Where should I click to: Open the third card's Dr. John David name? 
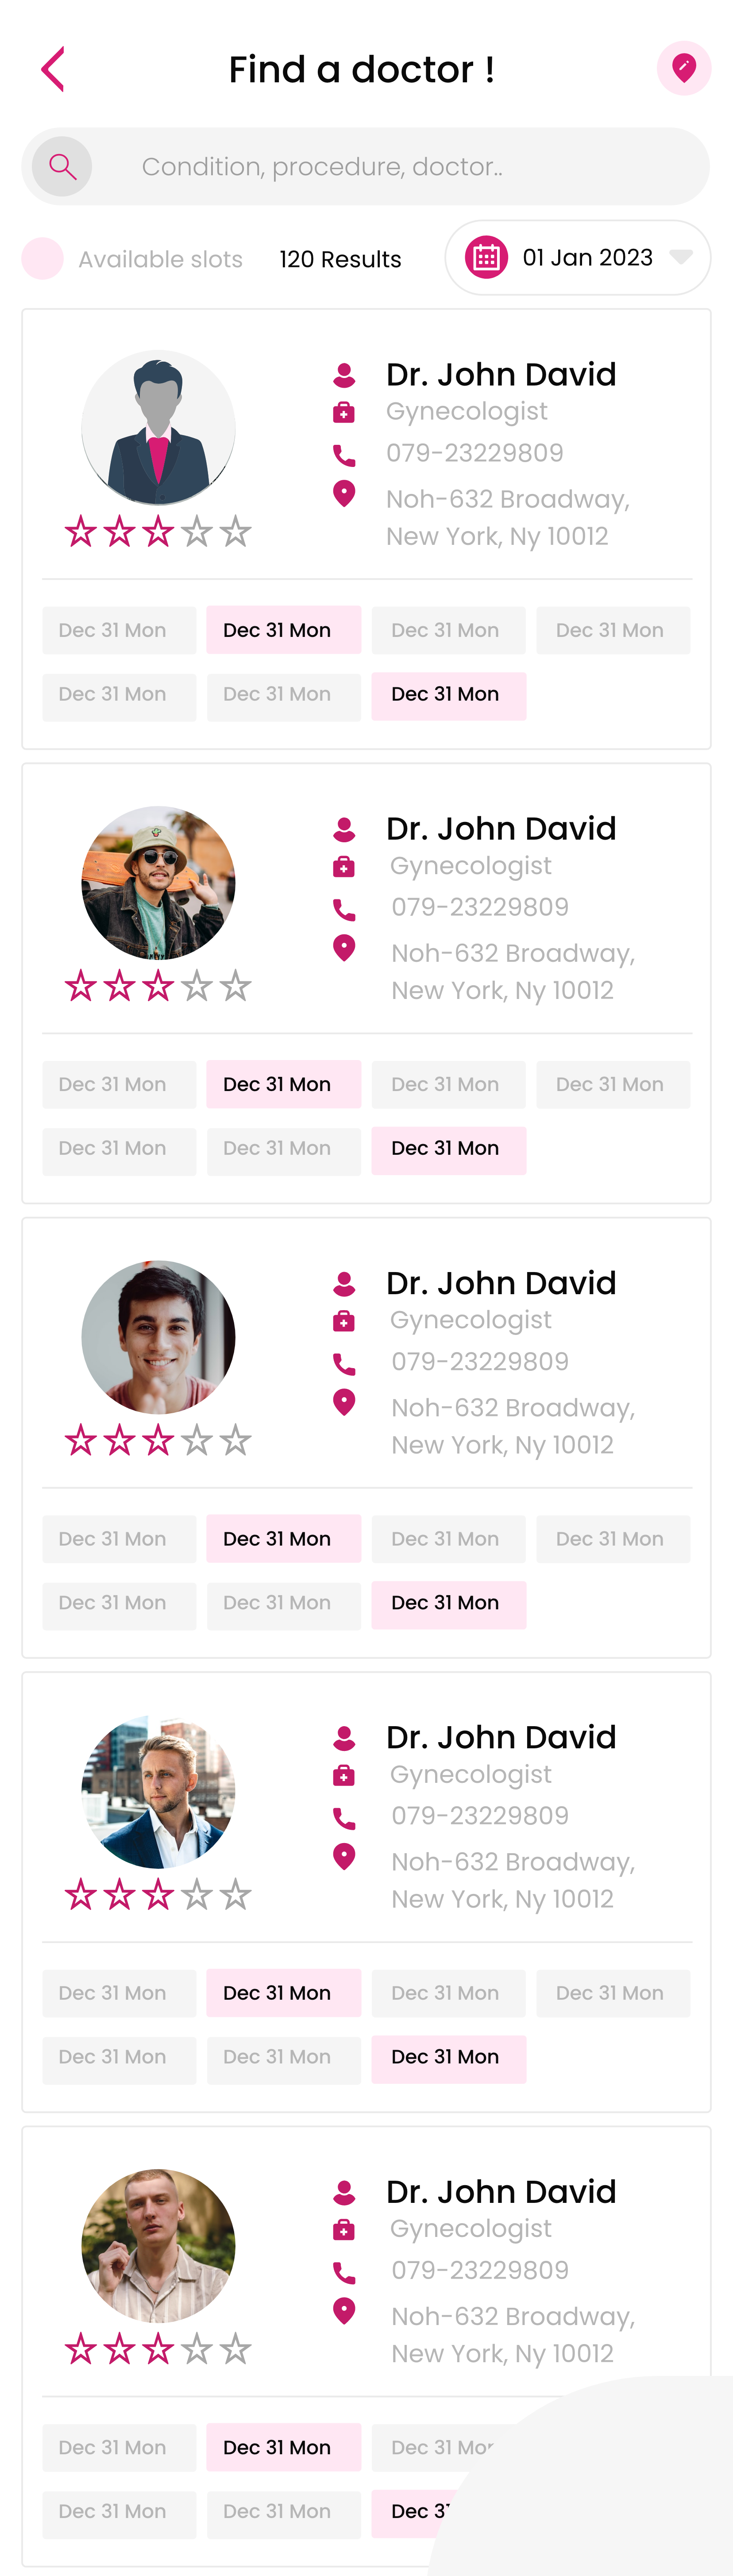pyautogui.click(x=501, y=1283)
